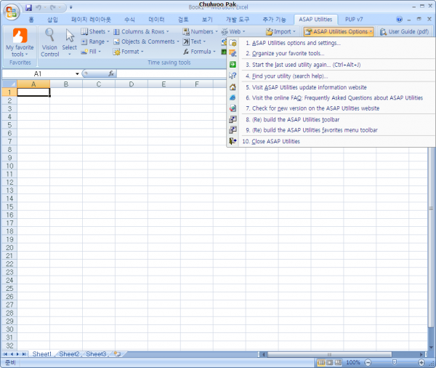The image size is (436, 368).
Task: Switch to the 데이터 ribbon tab
Action: [156, 19]
